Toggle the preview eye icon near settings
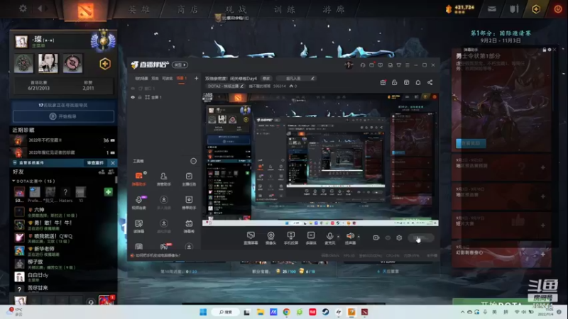The height and width of the screenshot is (319, 568). pyautogui.click(x=388, y=237)
